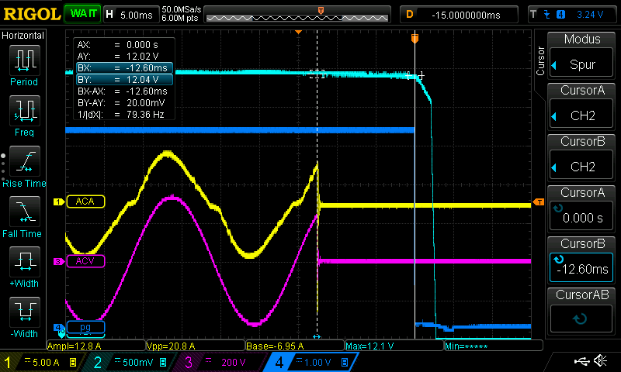Click the pg channel label
Image resolution: width=621 pixels, height=372 pixels.
tap(85, 327)
